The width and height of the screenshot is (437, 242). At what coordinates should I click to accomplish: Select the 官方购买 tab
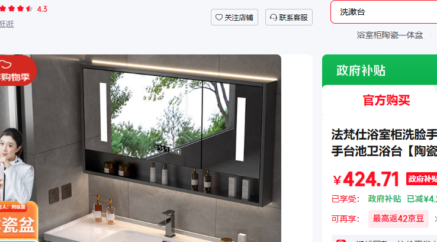point(386,100)
